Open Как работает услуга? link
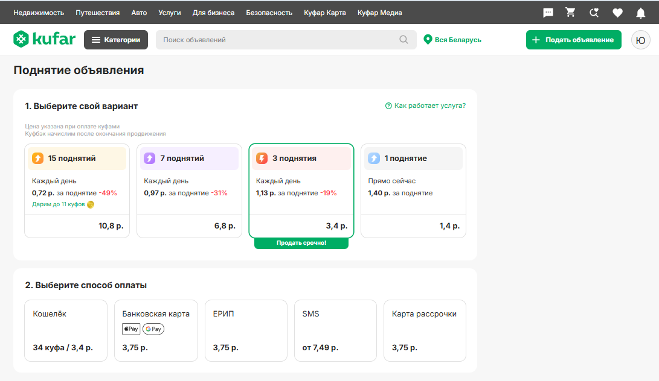Viewport: 659px width, 381px height. tap(425, 105)
